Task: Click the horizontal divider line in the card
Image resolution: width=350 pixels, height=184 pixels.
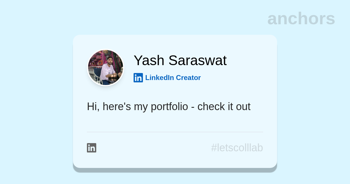Action: [x=175, y=132]
